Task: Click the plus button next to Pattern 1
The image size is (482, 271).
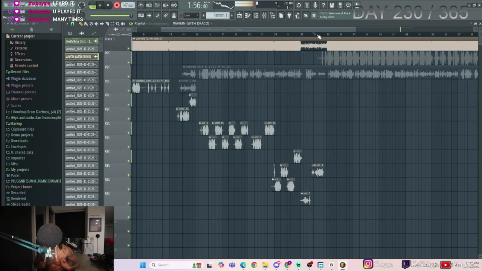Action: coord(232,15)
